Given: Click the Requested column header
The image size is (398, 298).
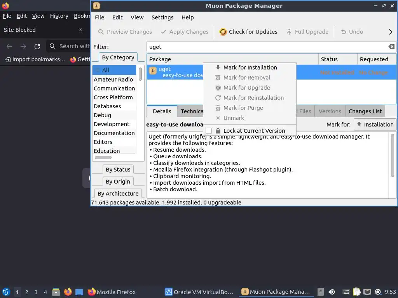Looking at the screenshot, I should point(377,59).
